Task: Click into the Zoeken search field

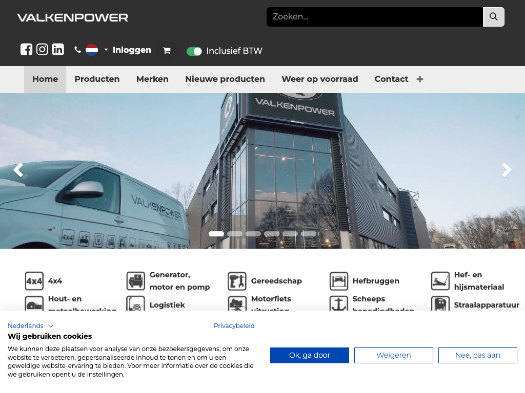Action: (x=374, y=17)
